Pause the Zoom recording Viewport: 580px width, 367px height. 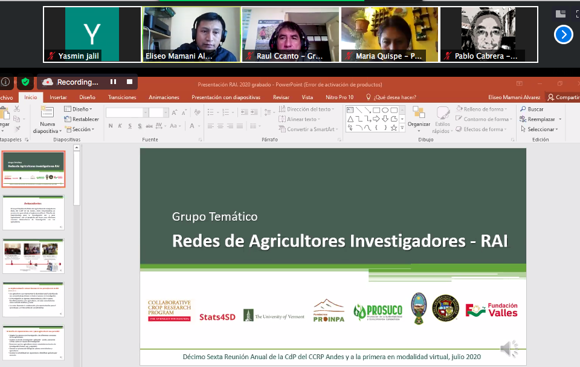click(112, 82)
